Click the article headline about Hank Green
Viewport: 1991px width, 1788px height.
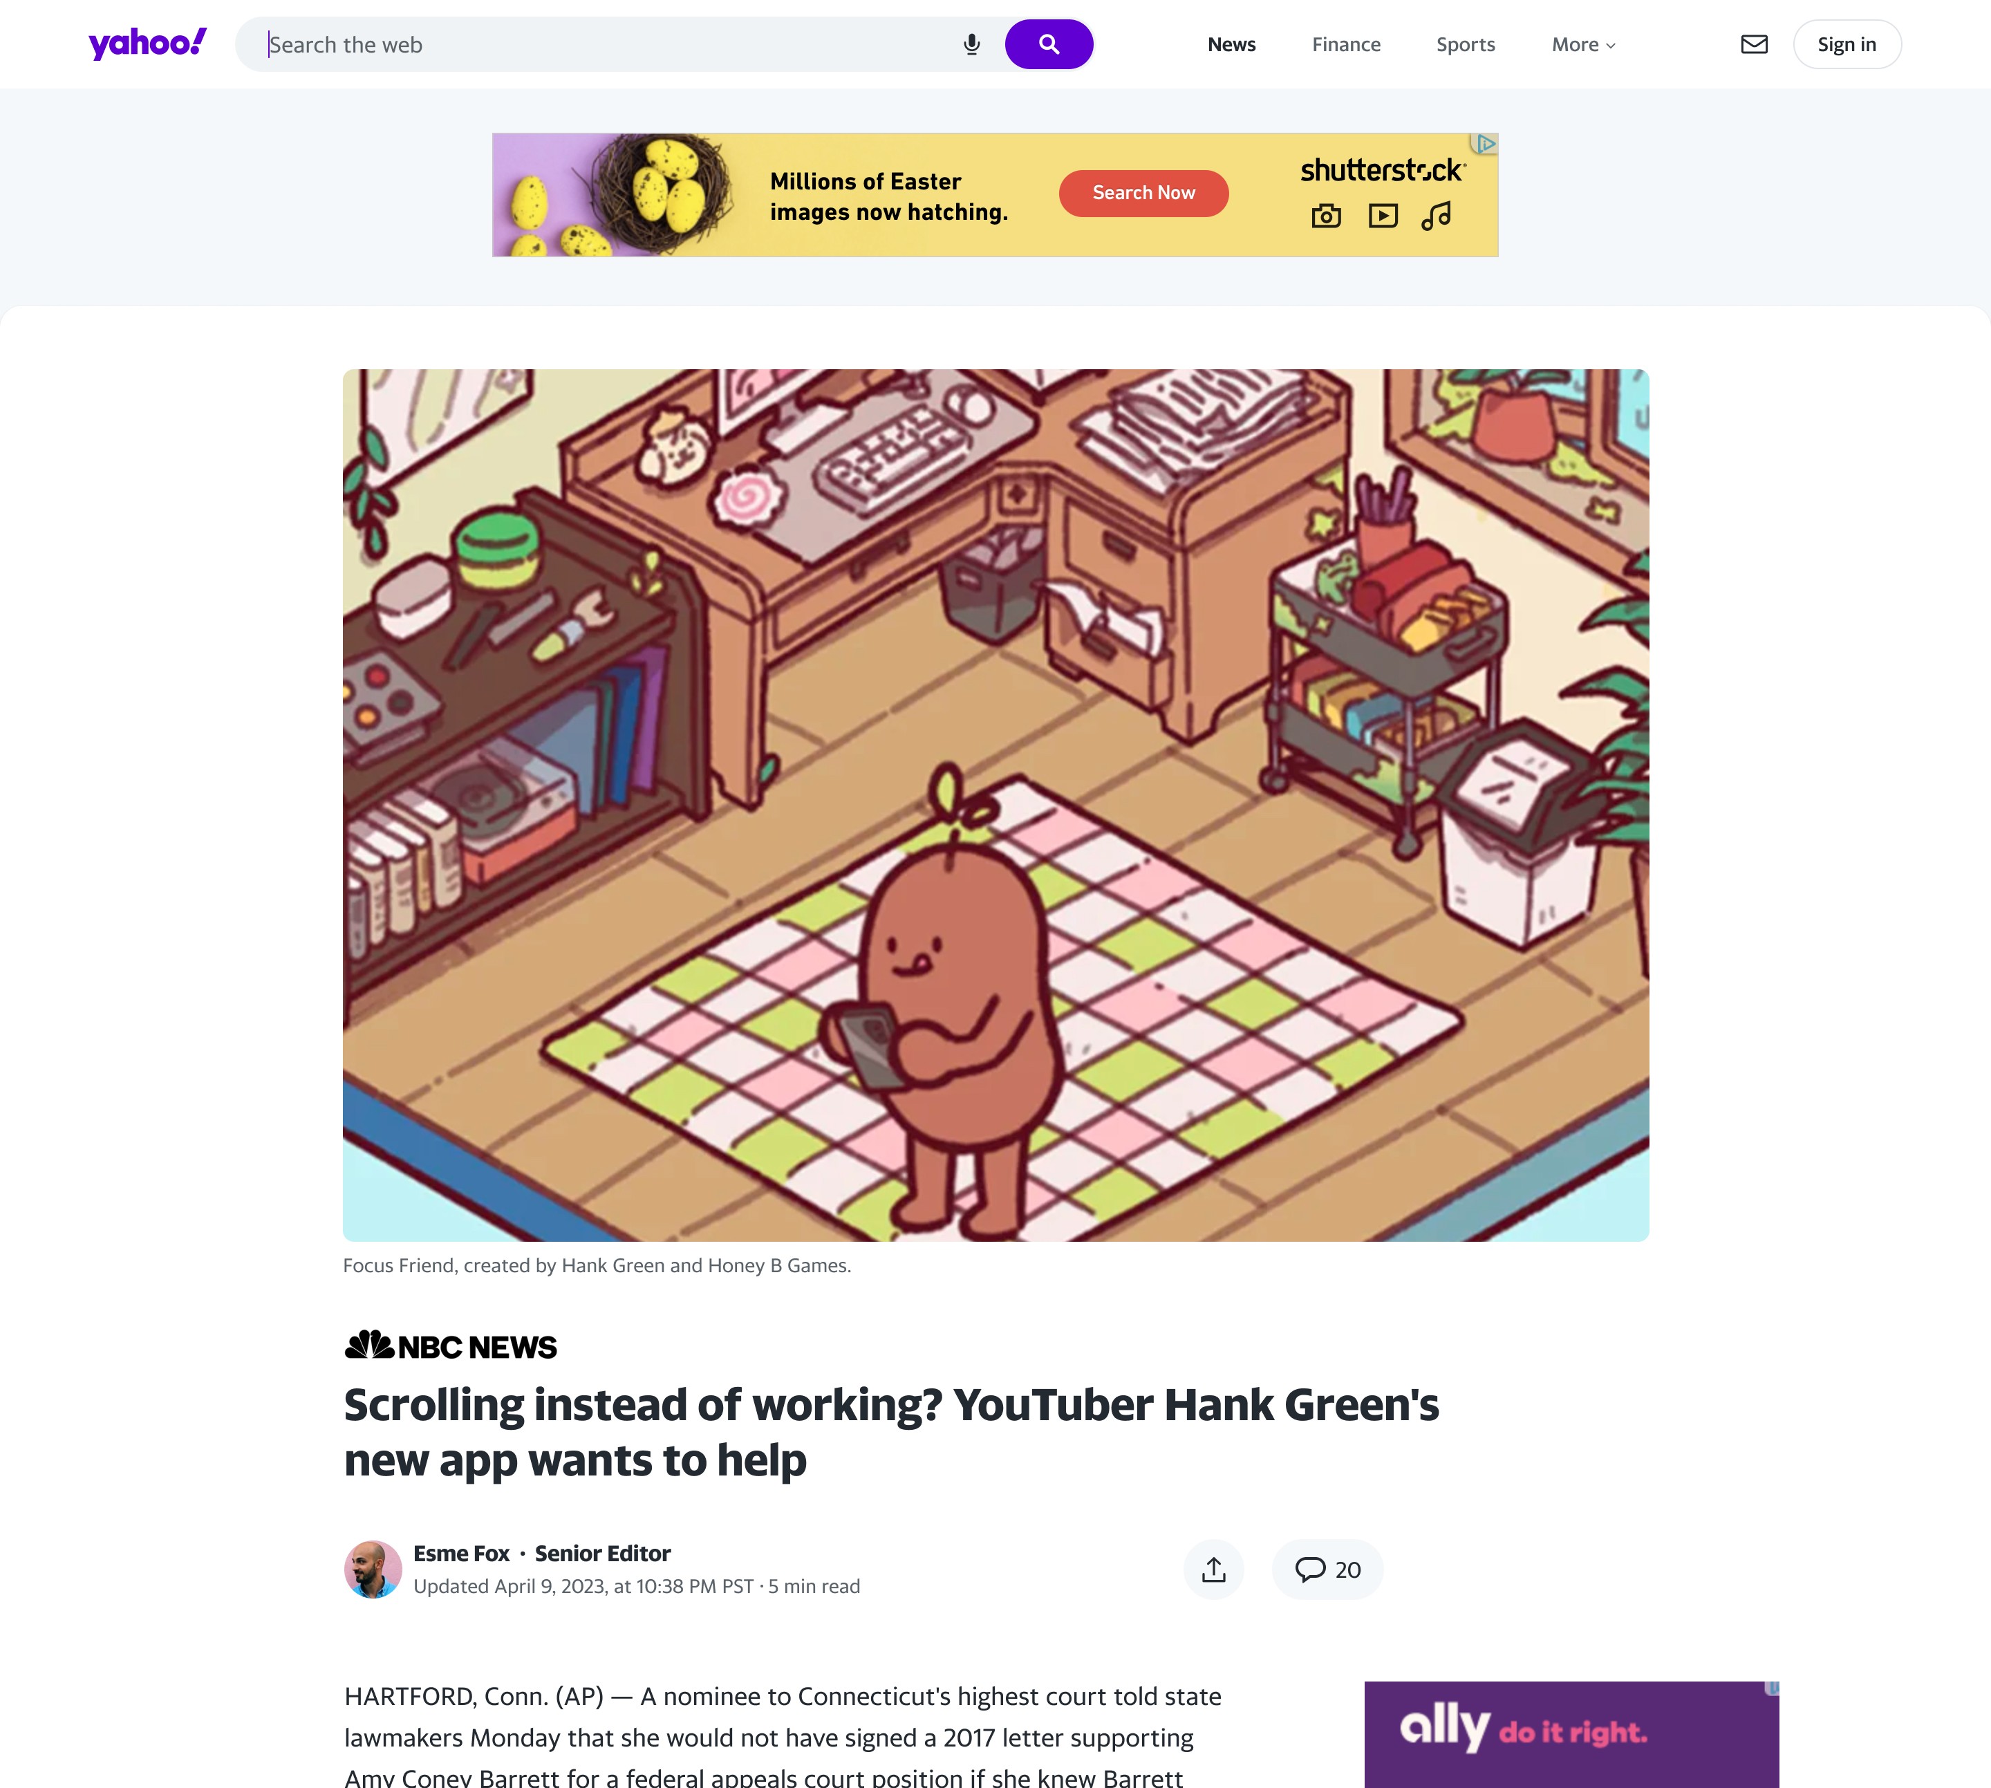[891, 1433]
